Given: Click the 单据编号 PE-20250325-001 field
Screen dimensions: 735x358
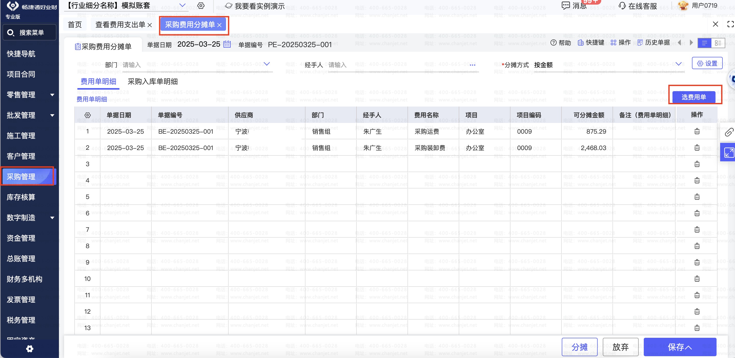Looking at the screenshot, I should (300, 45).
